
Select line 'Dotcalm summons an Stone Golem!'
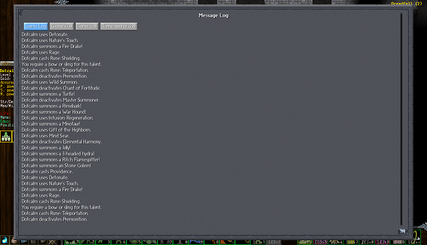click(57, 166)
